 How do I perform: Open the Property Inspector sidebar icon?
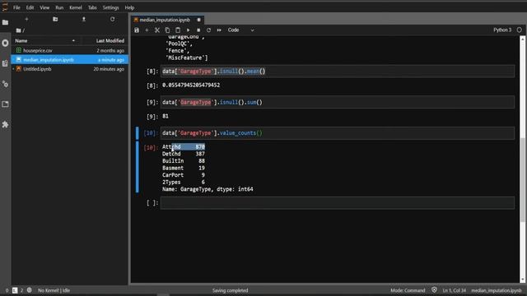(6, 84)
